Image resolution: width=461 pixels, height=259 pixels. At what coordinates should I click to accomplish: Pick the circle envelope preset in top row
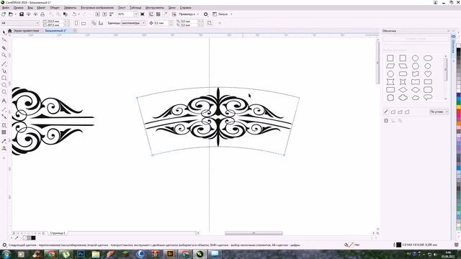(415, 58)
